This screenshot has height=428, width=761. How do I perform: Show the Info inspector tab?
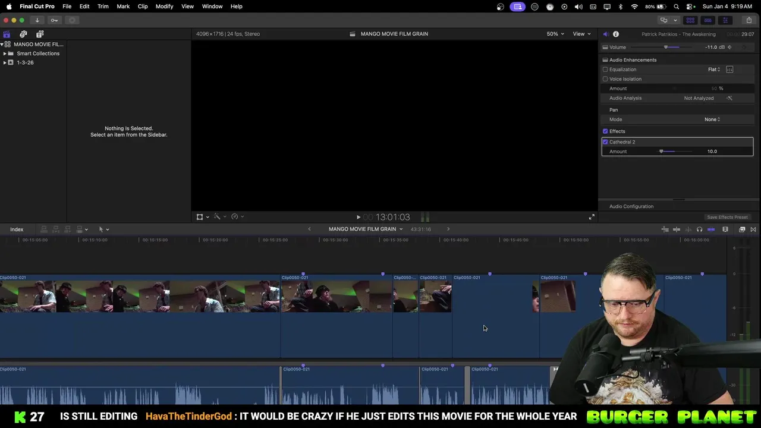616,34
